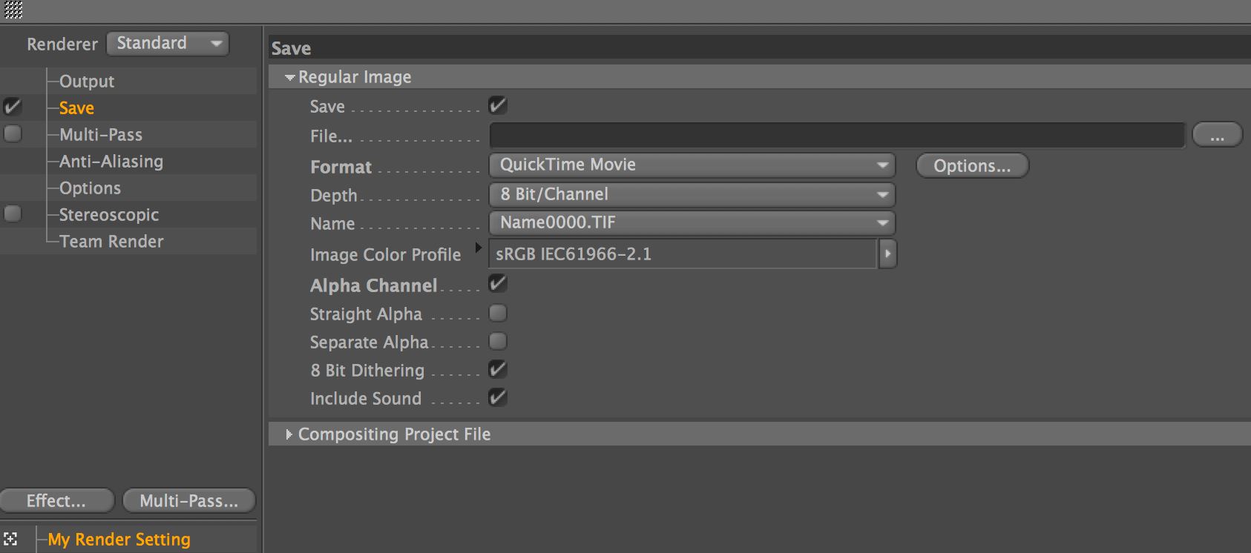This screenshot has width=1251, height=553.
Task: Enable the Multi-Pass checkbox in sidebar
Action: (13, 133)
